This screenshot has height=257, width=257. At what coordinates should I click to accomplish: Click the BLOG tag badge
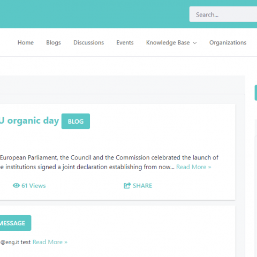75,121
